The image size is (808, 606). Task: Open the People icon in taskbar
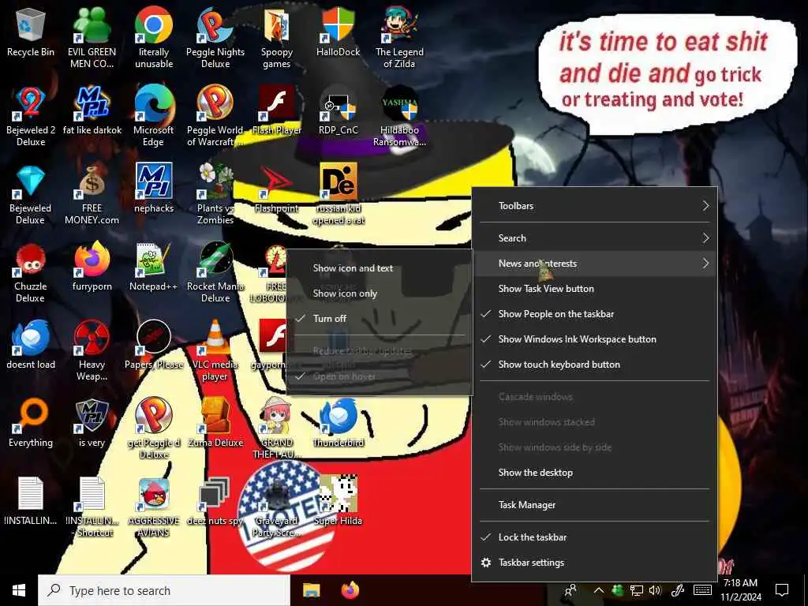tap(570, 590)
